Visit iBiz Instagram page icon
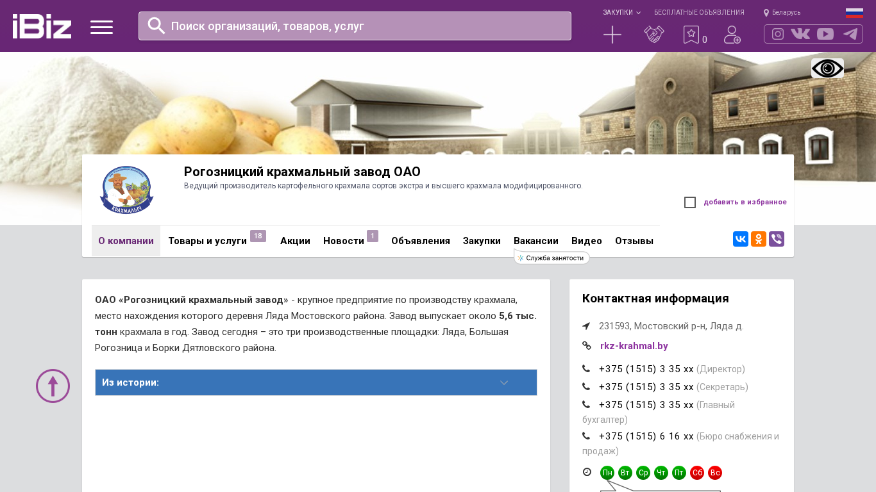The image size is (876, 492). pyautogui.click(x=778, y=34)
